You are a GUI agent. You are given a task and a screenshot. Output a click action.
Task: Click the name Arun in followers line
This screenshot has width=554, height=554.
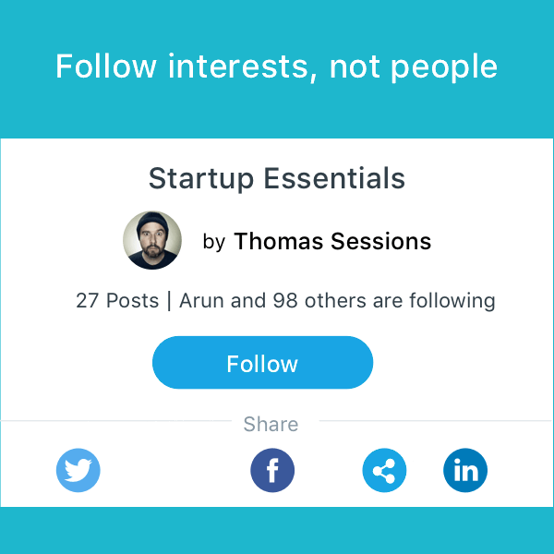[200, 301]
